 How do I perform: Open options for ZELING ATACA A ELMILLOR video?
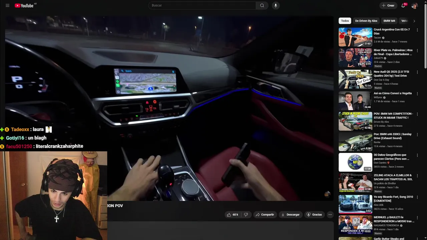click(x=417, y=176)
